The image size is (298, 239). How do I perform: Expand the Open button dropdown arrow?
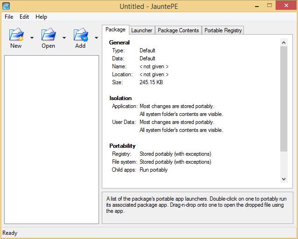(64, 38)
